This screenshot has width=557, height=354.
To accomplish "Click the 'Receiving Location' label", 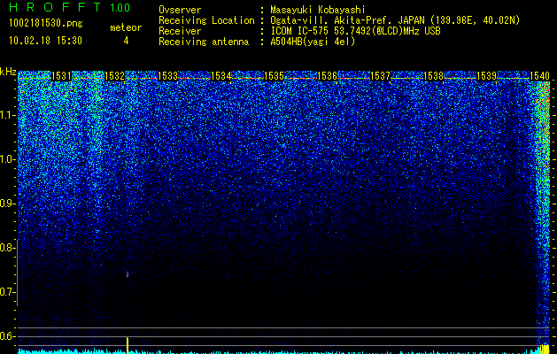I will tap(206, 21).
